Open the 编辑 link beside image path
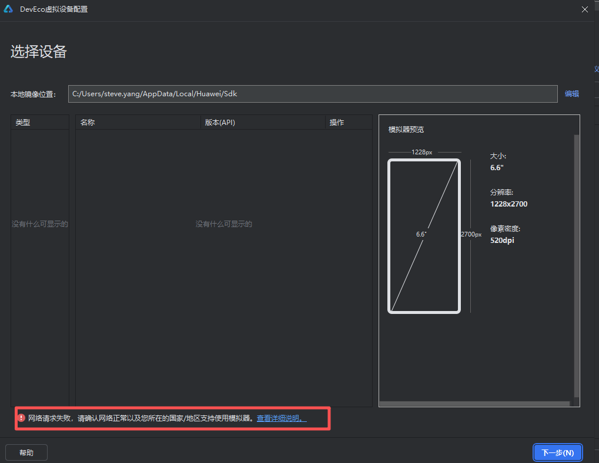599x463 pixels. click(x=571, y=94)
